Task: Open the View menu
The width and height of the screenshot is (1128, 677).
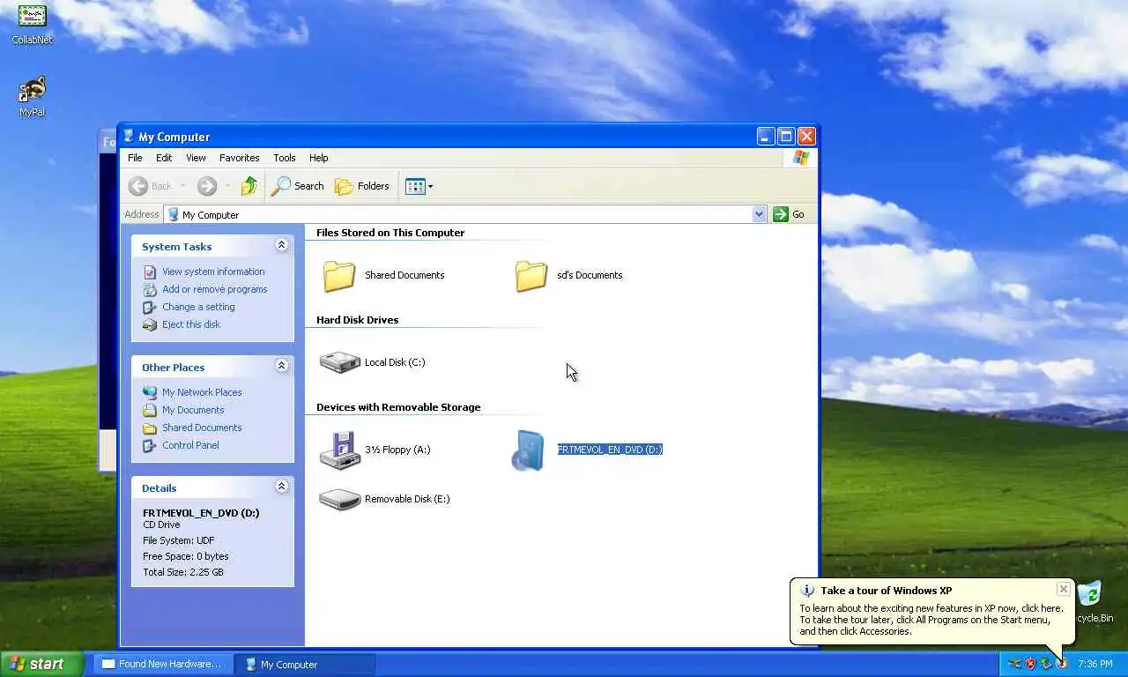Action: click(x=196, y=158)
